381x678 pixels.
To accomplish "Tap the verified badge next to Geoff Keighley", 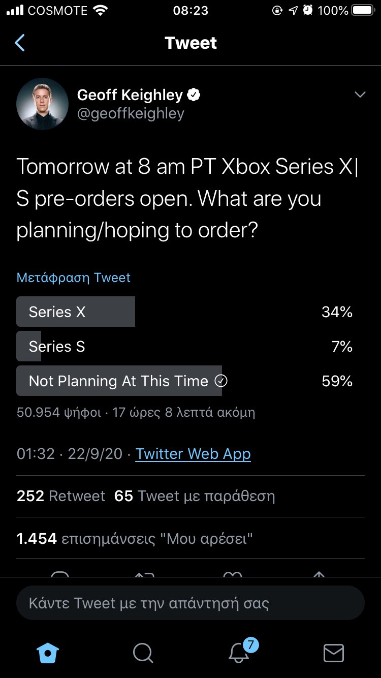I will point(194,95).
